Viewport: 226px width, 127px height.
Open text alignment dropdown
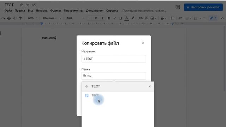[163, 18]
